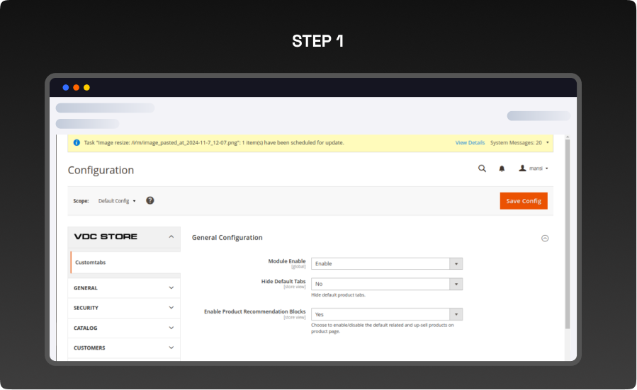Select the Customtabs menu item

tap(91, 263)
